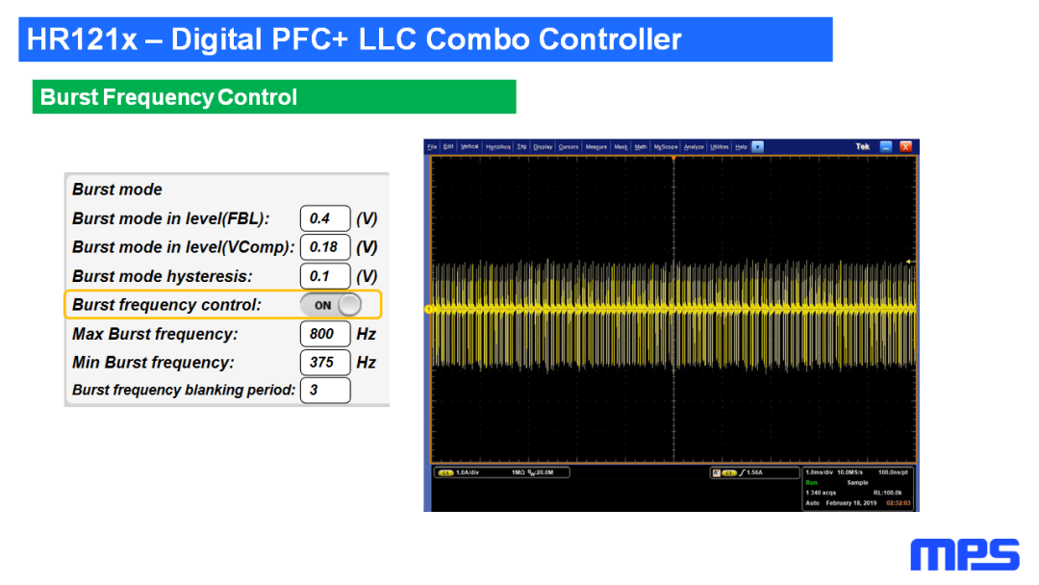
Task: Click the channel 1 ground marker on waveform
Action: click(x=429, y=310)
